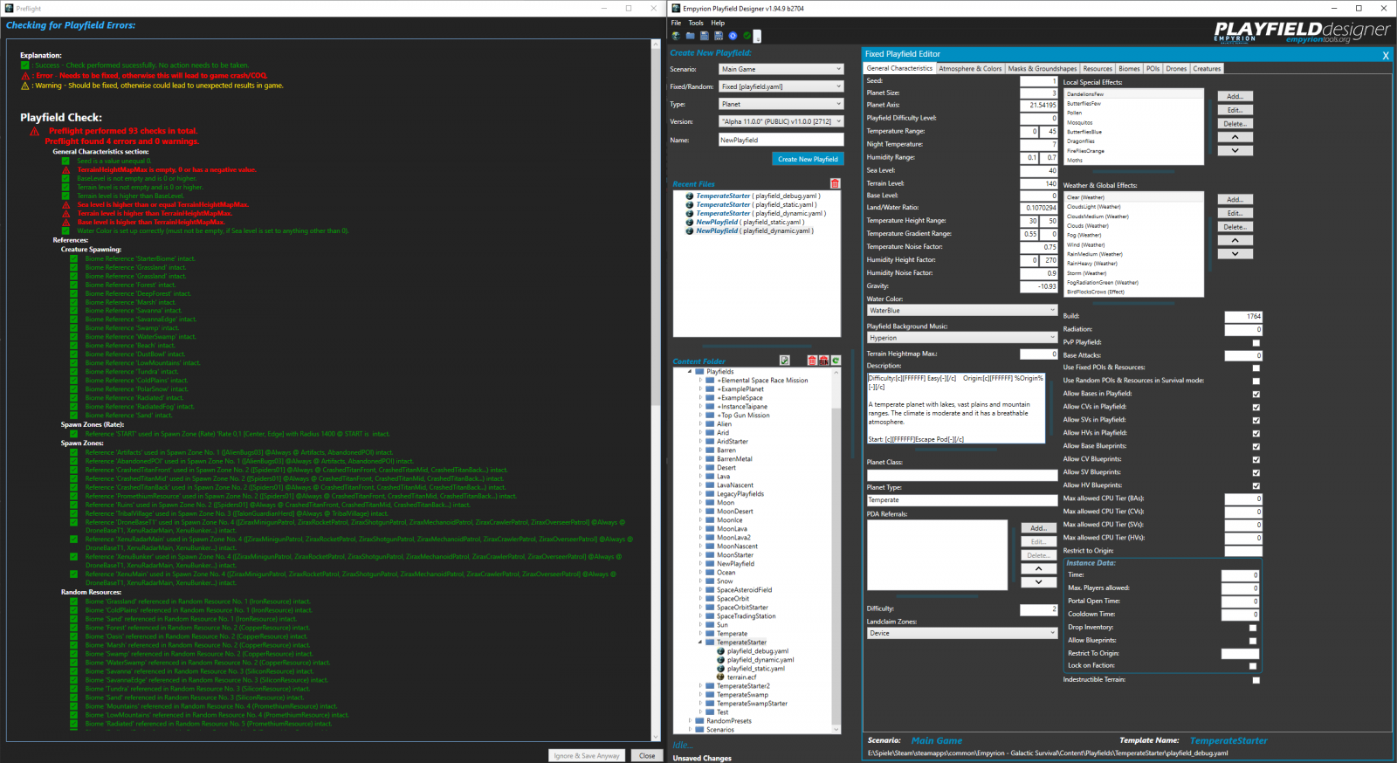Click the second floppy disk toolbar icon
Screen dimensions: 1397x763
[719, 36]
